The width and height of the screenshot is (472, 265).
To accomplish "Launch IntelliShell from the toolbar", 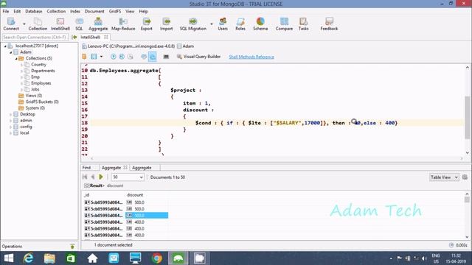I will (60, 24).
